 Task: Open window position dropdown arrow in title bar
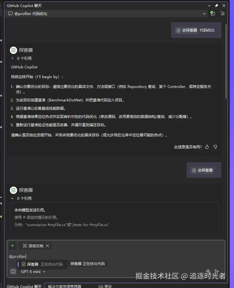(x=209, y=6)
